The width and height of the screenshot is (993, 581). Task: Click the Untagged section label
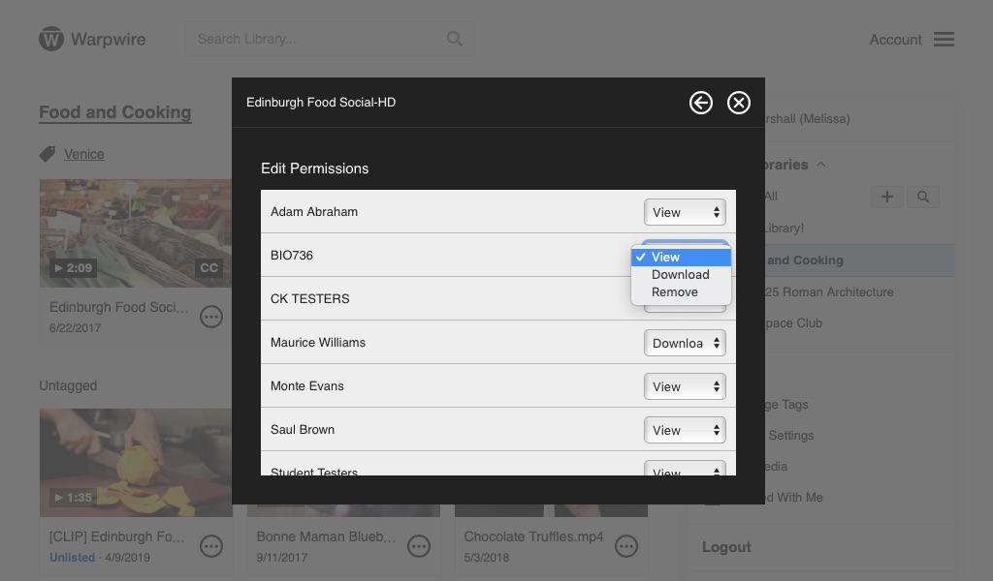pyautogui.click(x=68, y=385)
